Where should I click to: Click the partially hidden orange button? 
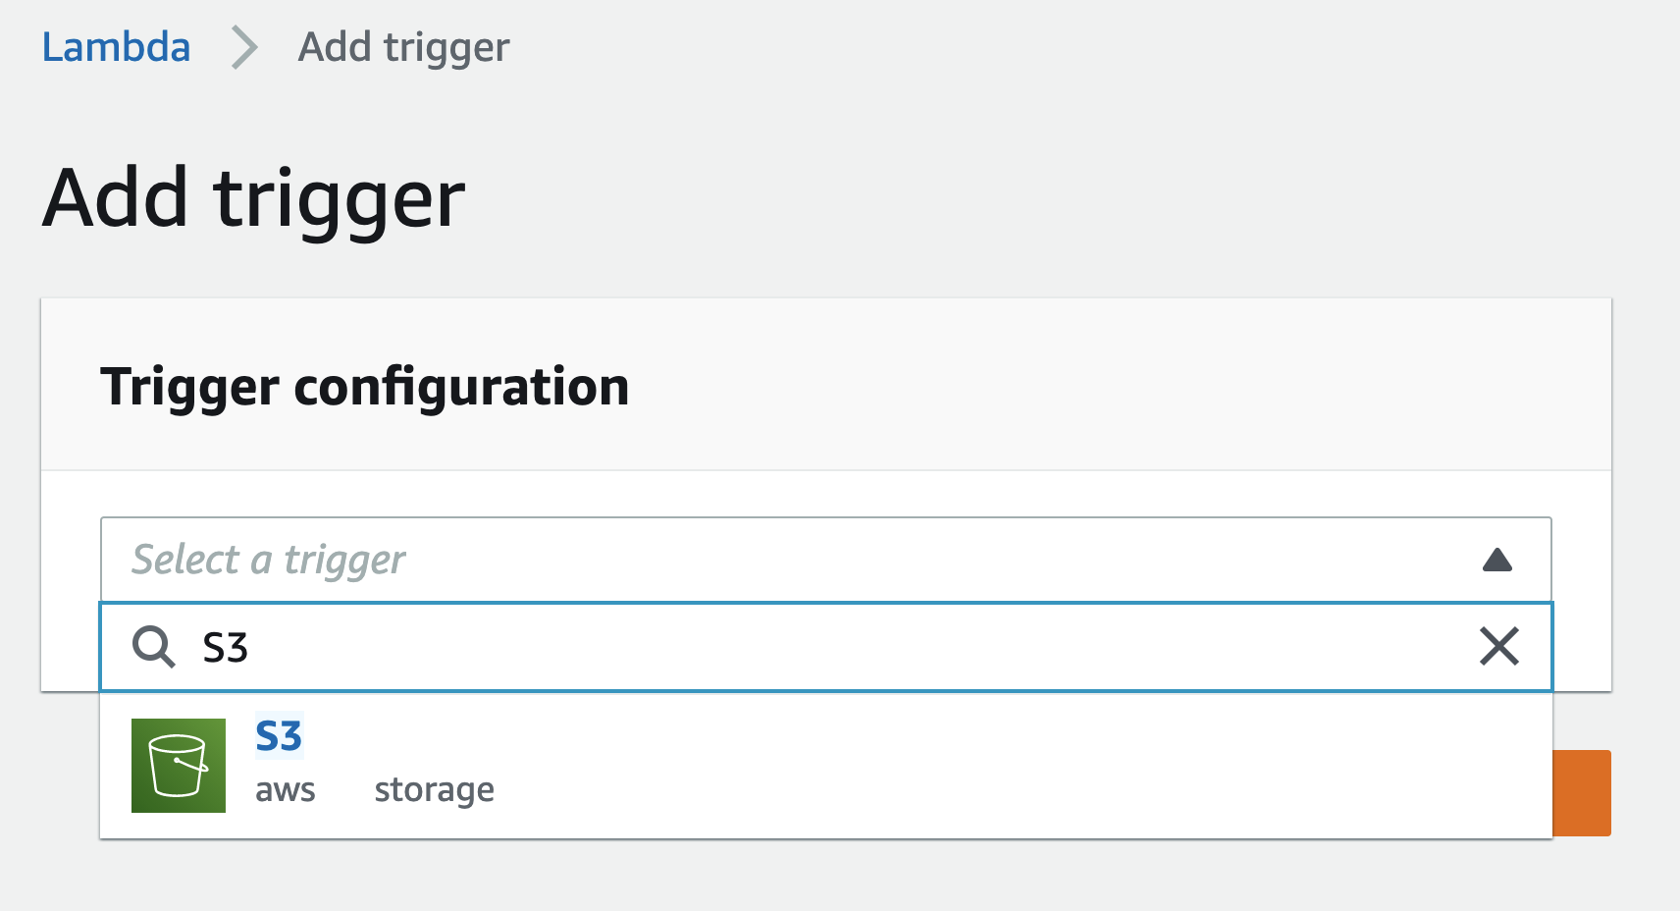point(1582,793)
